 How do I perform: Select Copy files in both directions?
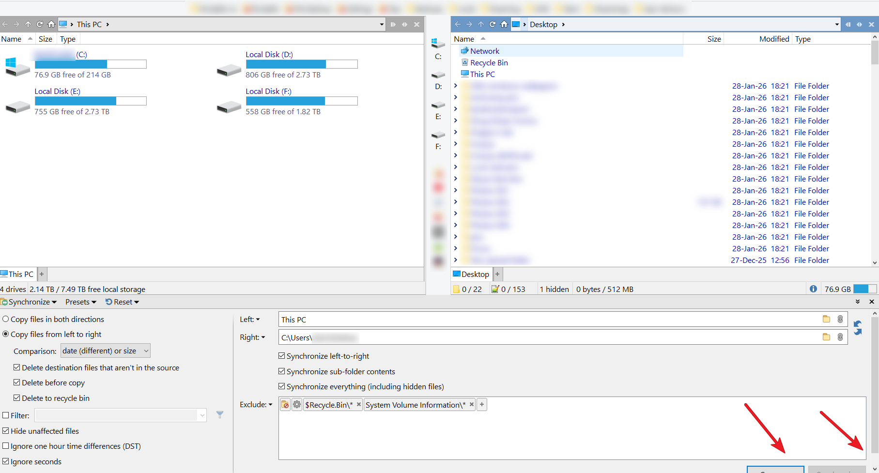[6, 319]
